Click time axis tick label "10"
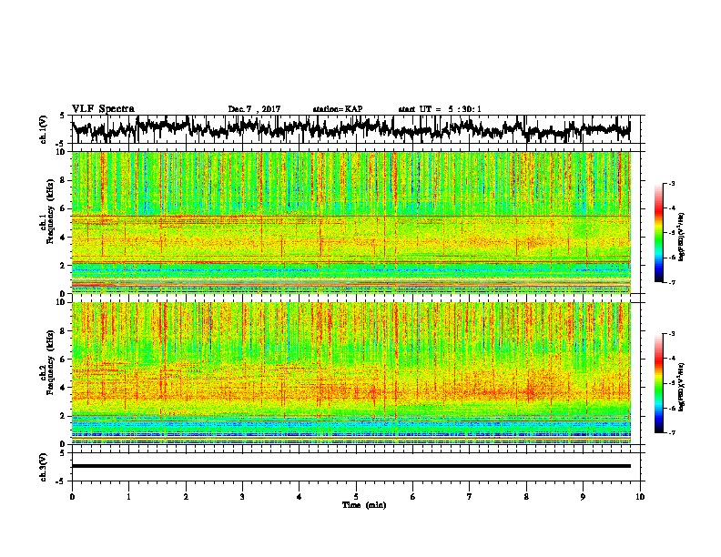 (x=640, y=497)
